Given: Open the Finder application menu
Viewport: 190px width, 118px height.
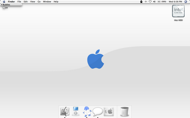Looking at the screenshot, I should pyautogui.click(x=11, y=1).
